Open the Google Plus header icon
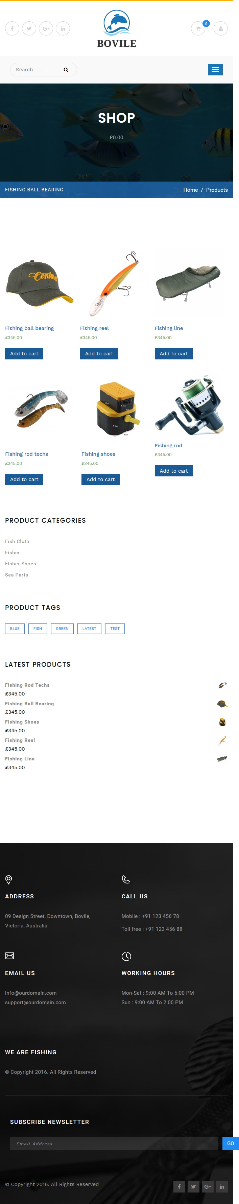The width and height of the screenshot is (239, 1204). point(46,28)
